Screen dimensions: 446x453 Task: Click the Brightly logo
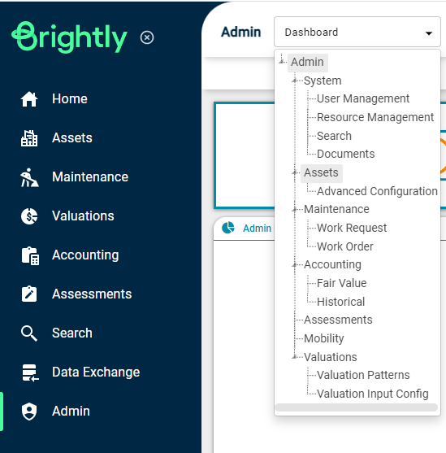pos(69,37)
